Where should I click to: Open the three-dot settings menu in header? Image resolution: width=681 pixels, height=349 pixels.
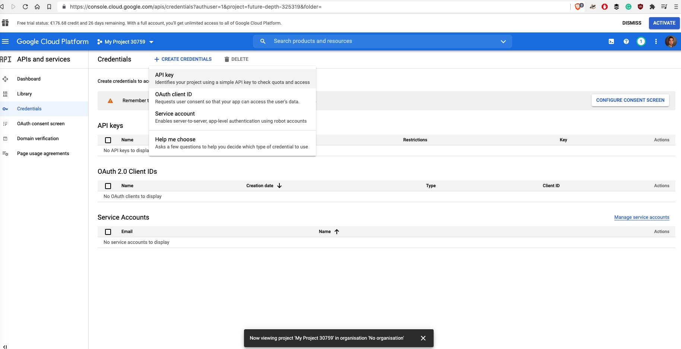pyautogui.click(x=656, y=41)
